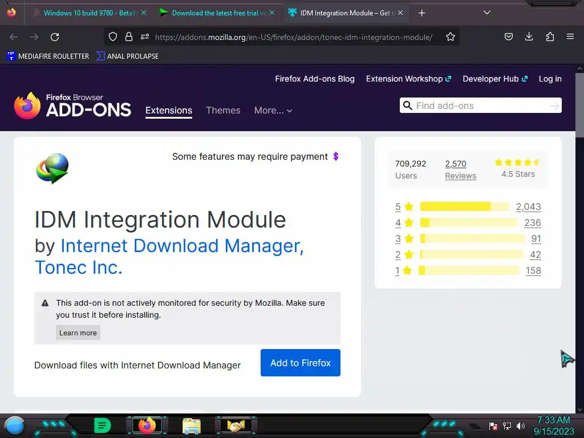The width and height of the screenshot is (584, 438).
Task: Click the Learn more button
Action: coord(78,333)
